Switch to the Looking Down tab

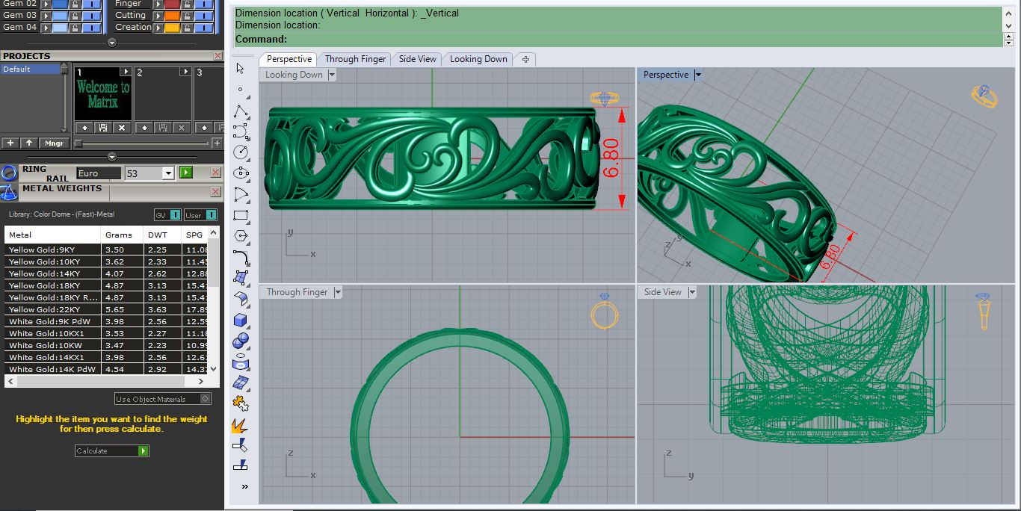coord(478,59)
